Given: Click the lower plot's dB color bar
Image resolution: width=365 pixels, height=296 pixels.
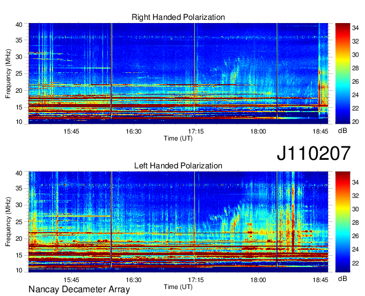Looking at the screenshot, I should tap(342, 222).
